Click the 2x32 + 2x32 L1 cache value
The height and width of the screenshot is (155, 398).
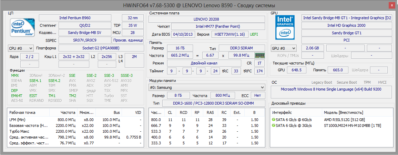[x=74, y=57]
